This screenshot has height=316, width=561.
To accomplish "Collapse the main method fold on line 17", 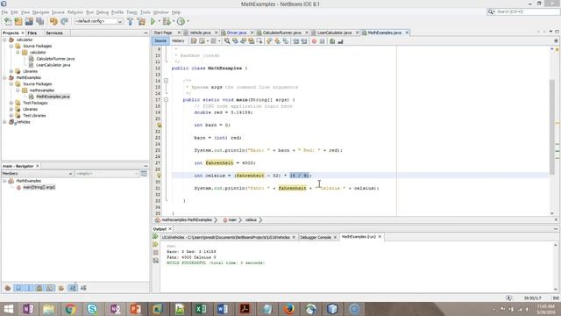I will point(166,99).
